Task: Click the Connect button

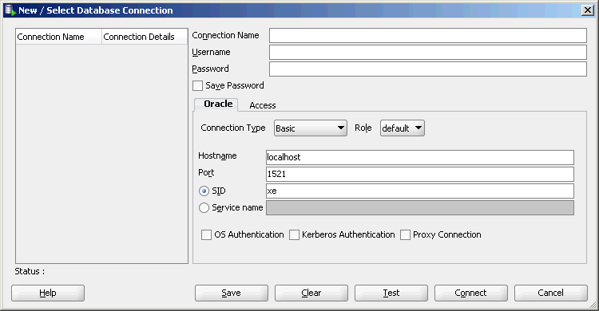Action: pyautogui.click(x=471, y=293)
